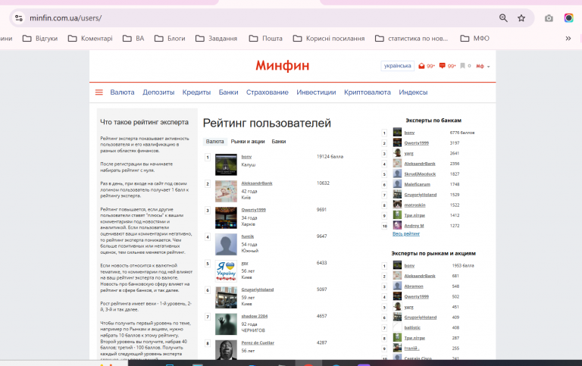
Task: Select the Валюта rating tab
Action: point(215,142)
